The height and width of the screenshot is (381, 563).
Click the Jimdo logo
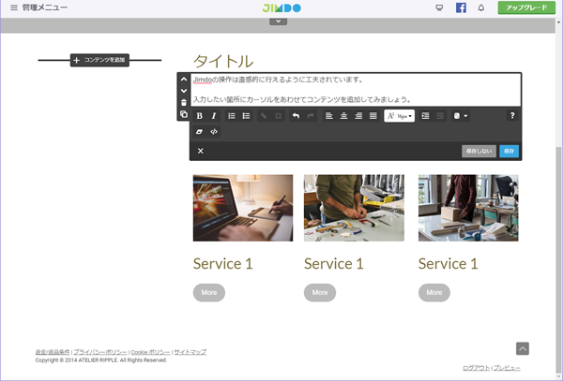[281, 7]
